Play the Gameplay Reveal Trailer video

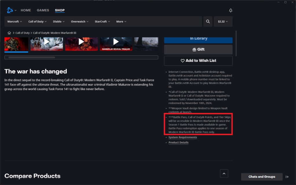[116, 42]
